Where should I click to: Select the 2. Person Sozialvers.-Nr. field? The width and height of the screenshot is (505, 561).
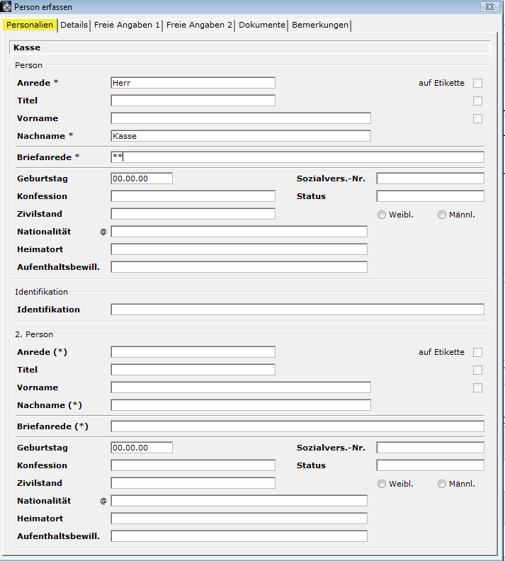pyautogui.click(x=430, y=448)
